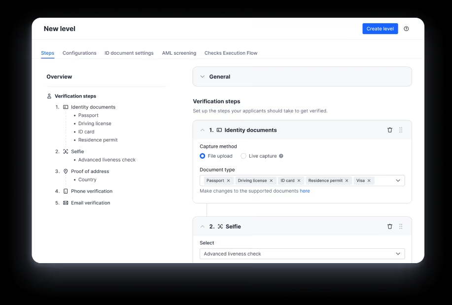
Task: Click the Verification steps person icon
Action: pos(49,96)
